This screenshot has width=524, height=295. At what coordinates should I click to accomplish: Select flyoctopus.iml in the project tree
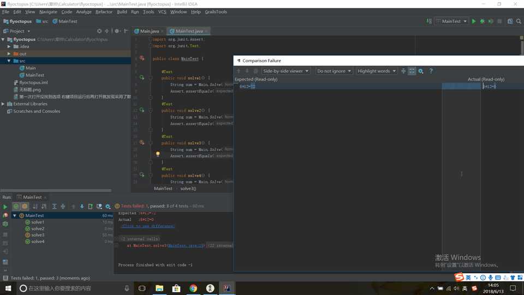point(31,82)
